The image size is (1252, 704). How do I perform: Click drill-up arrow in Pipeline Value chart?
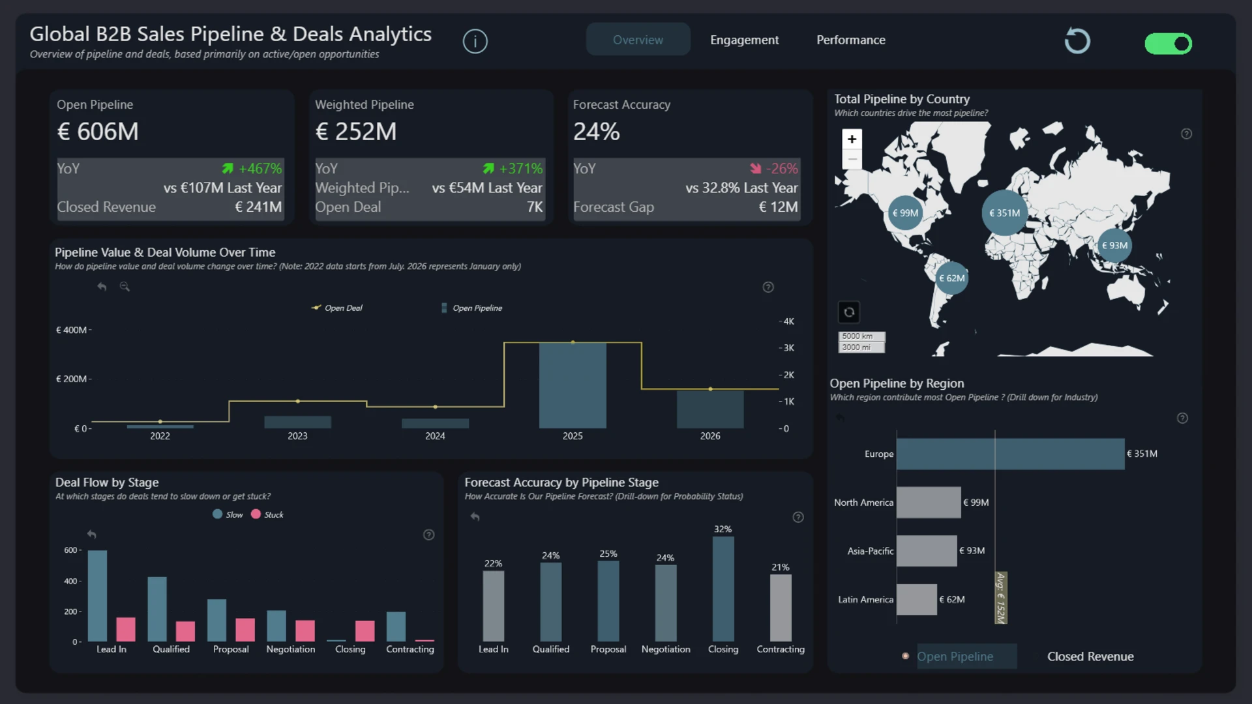pyautogui.click(x=102, y=287)
